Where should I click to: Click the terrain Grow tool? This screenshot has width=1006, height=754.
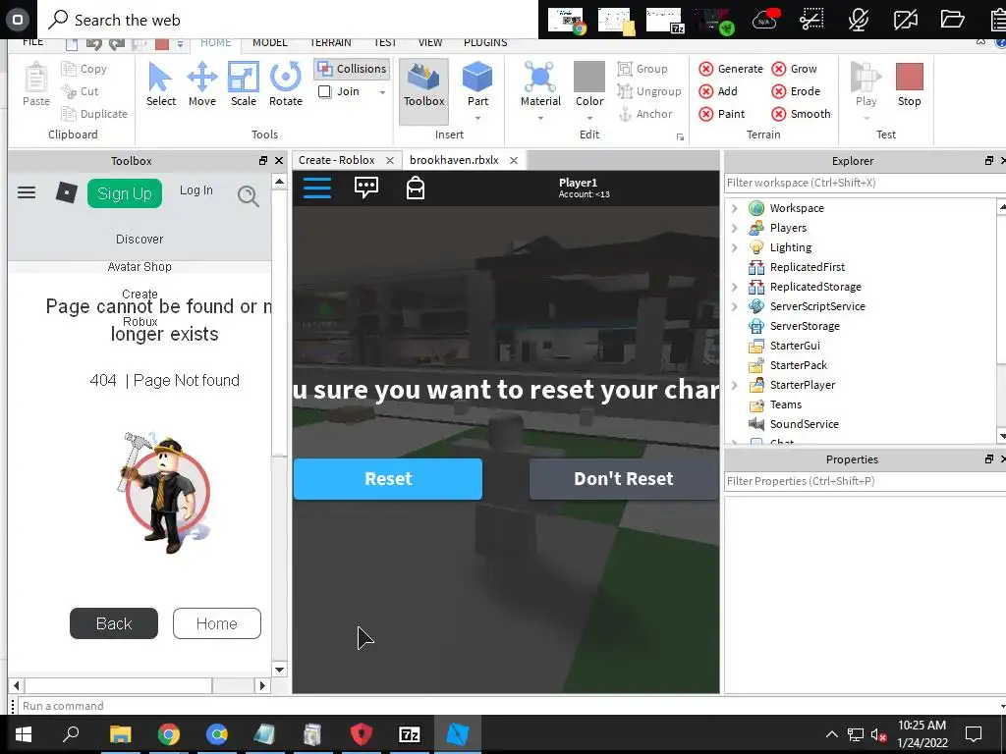[x=794, y=69]
